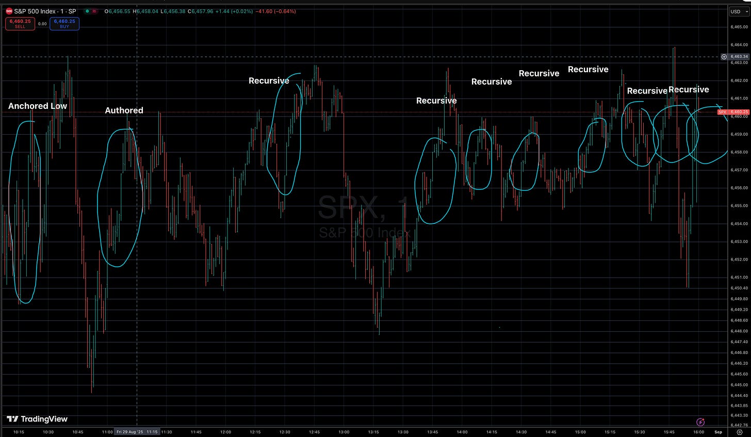Click the 10:30 time axis label

[48, 432]
